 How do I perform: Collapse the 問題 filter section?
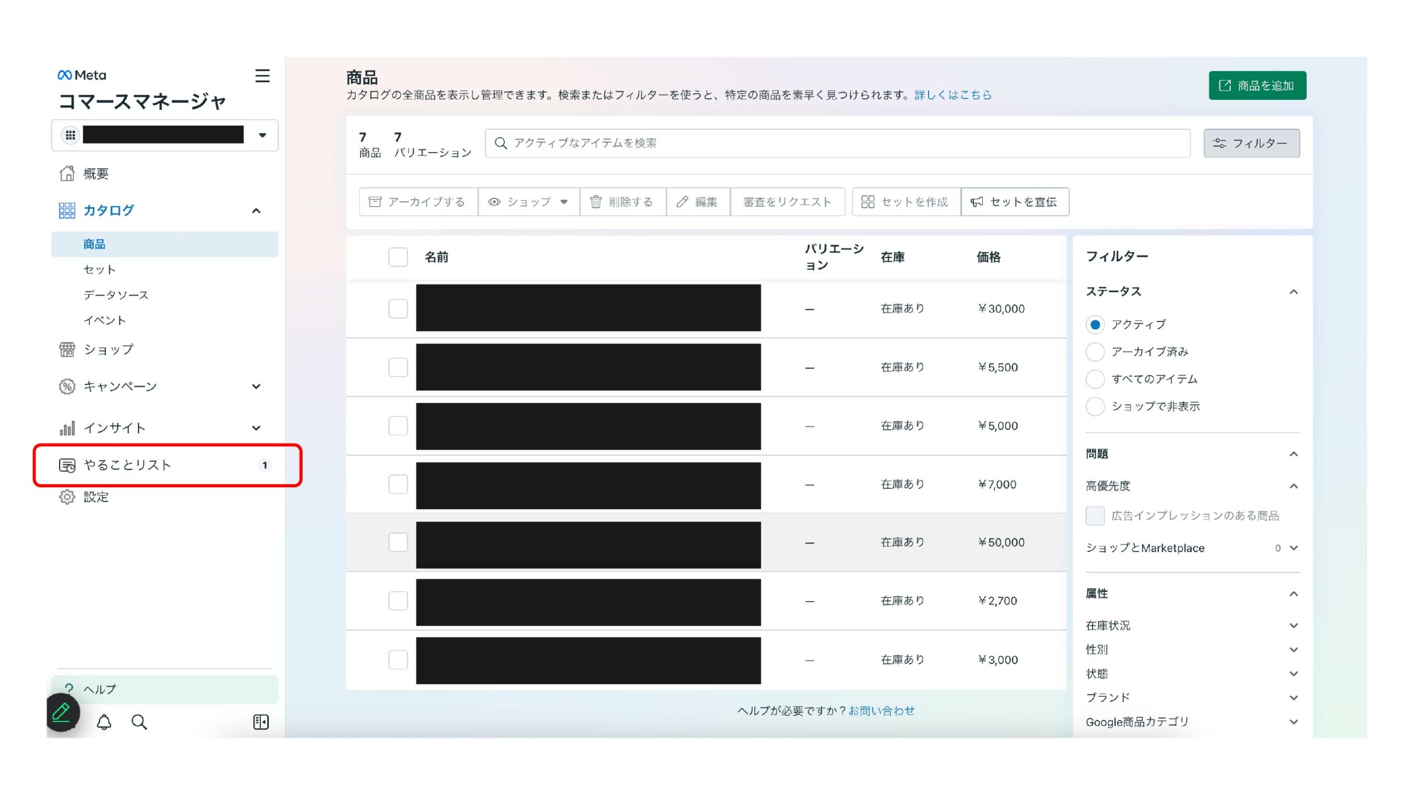(1294, 454)
